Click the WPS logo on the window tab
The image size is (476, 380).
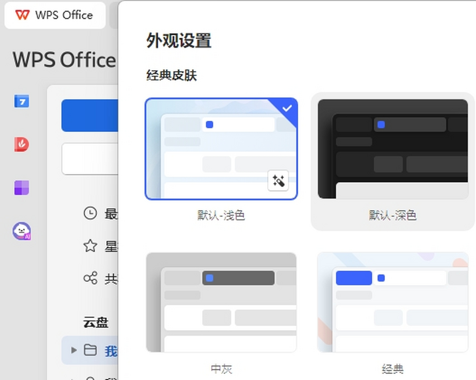[23, 15]
